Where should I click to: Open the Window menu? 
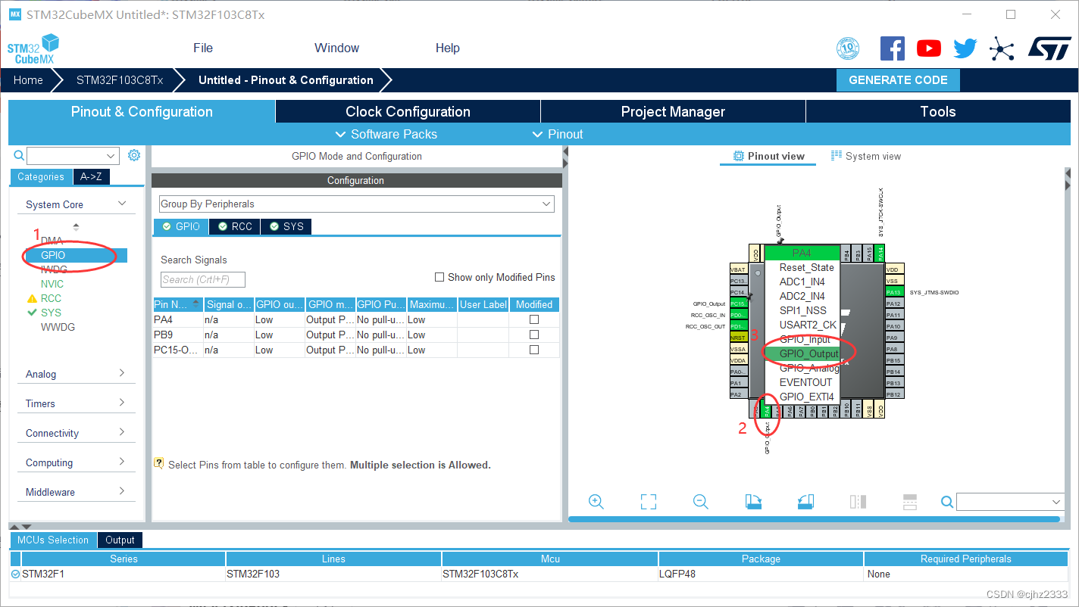click(336, 48)
